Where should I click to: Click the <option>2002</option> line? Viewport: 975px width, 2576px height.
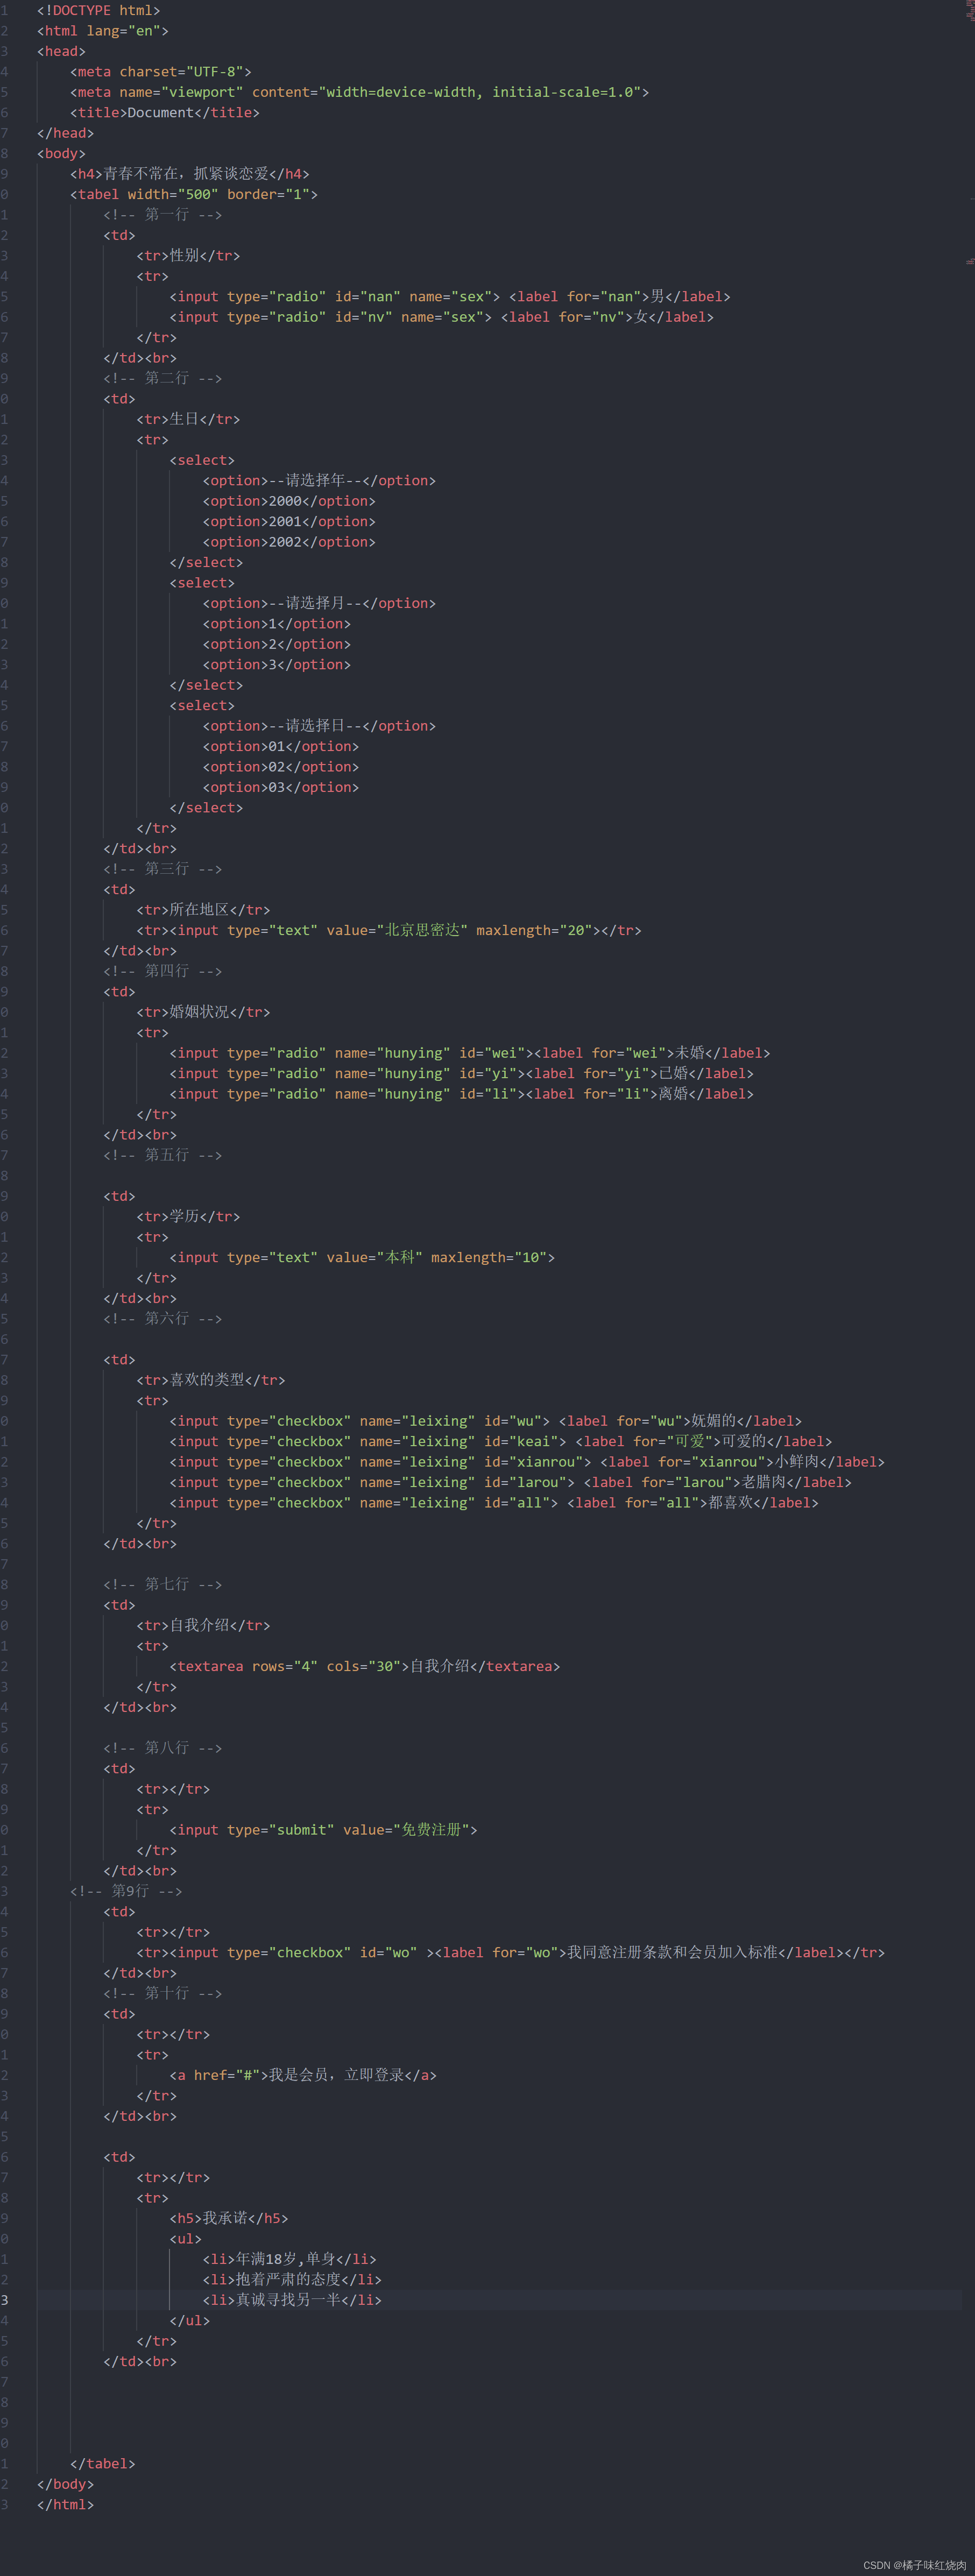[x=289, y=542]
